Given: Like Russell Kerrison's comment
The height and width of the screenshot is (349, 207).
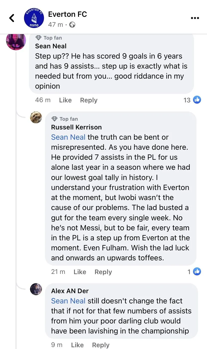Looking at the screenshot, I should (80, 272).
